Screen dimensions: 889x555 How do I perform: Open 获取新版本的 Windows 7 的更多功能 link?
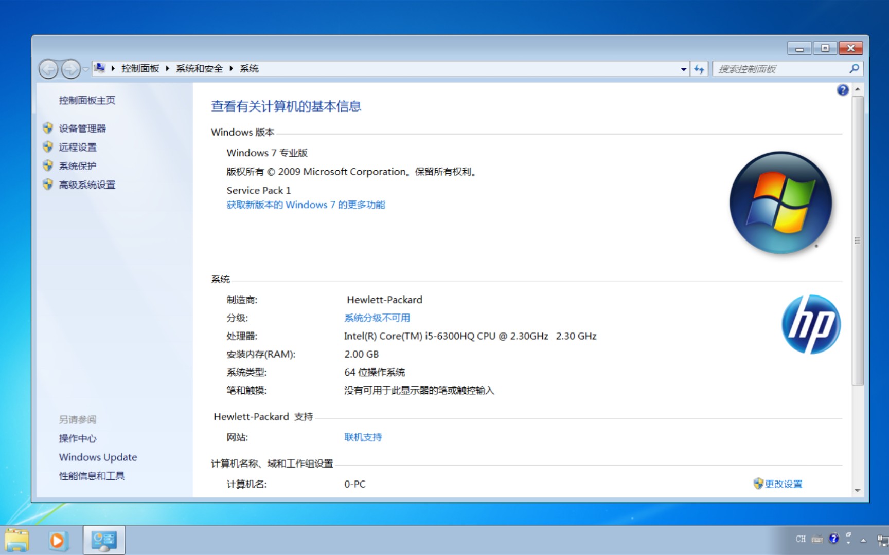(306, 205)
